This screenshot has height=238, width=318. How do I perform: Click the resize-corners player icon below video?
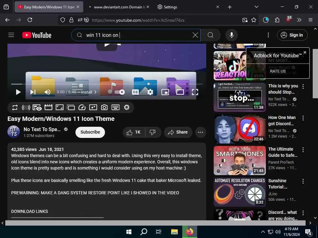tap(59, 107)
